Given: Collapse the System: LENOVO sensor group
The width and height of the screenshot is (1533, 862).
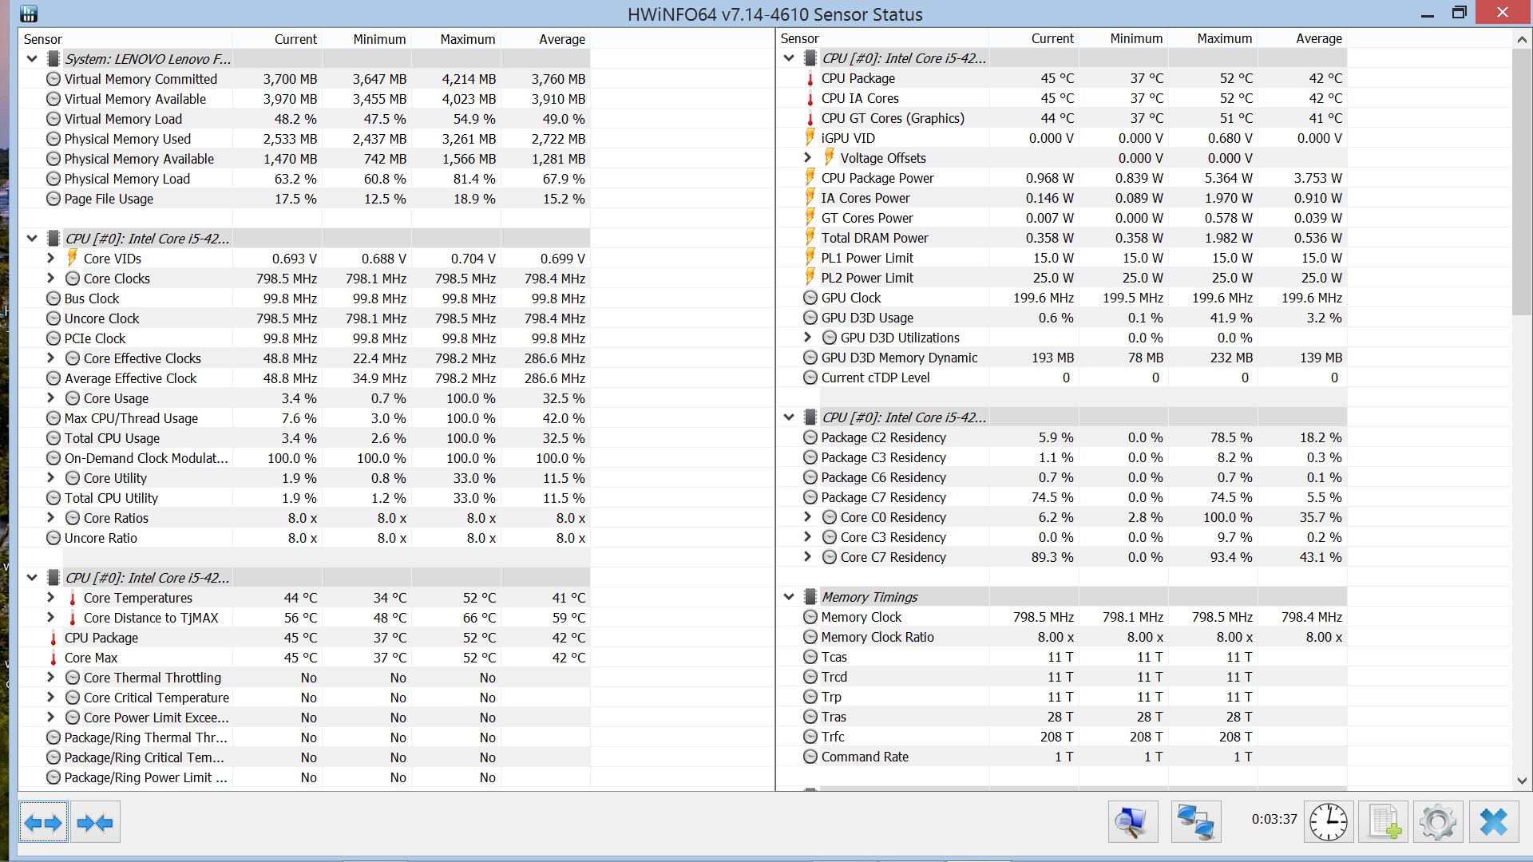Looking at the screenshot, I should click(x=32, y=59).
